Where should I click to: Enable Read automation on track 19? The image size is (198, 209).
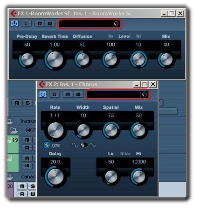coord(27,148)
